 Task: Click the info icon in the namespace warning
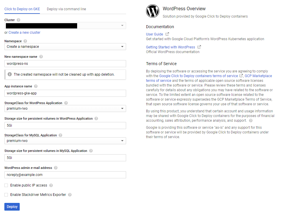(9, 74)
